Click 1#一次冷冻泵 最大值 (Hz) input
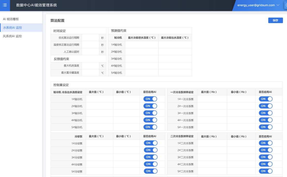The height and width of the screenshot is (177, 287). [212, 99]
